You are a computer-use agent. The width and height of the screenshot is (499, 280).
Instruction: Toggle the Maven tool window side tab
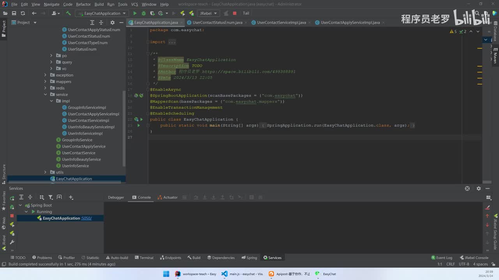coord(495,56)
